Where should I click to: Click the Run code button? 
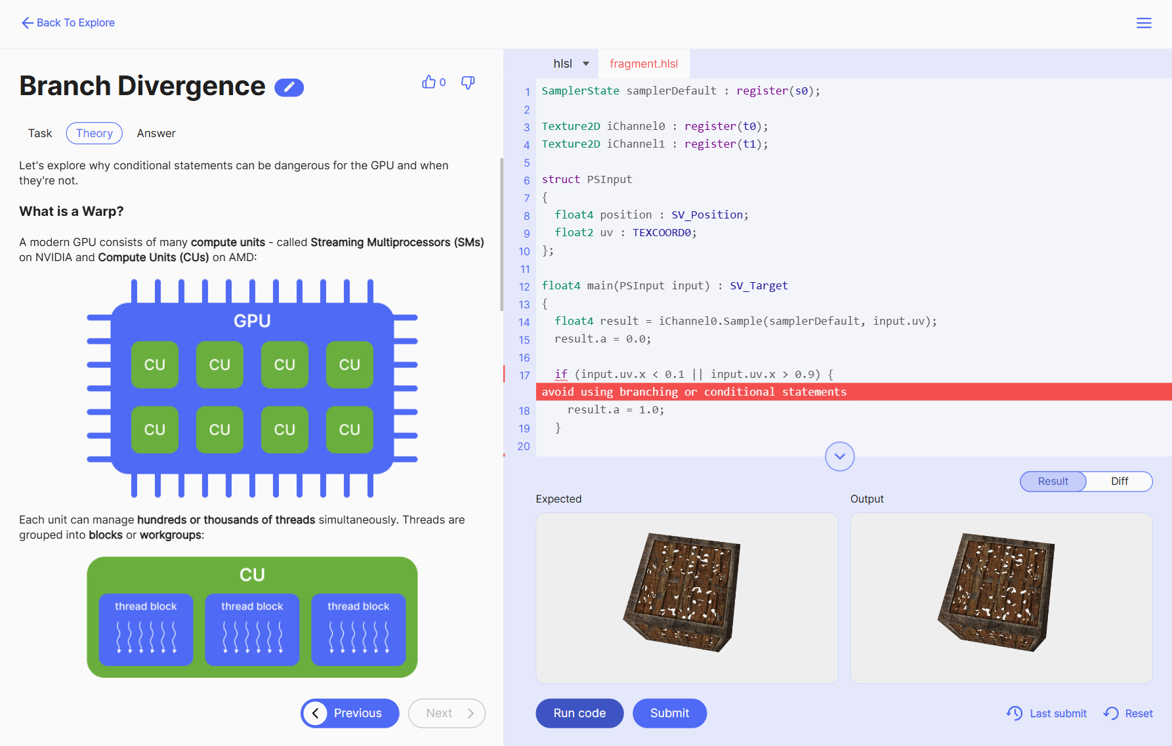pos(579,713)
